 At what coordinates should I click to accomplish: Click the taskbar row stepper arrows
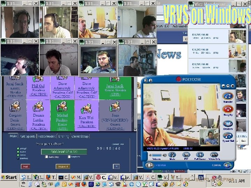192,177
